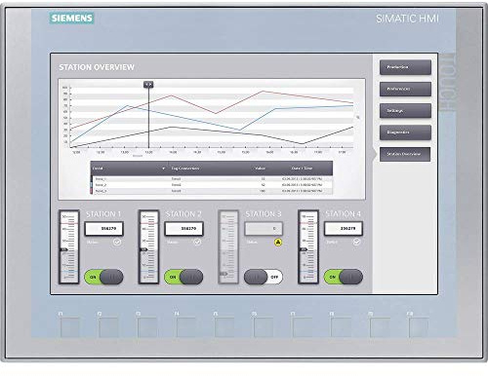488x376 pixels.
Task: Click the Tag Connection column header
Action: point(185,169)
